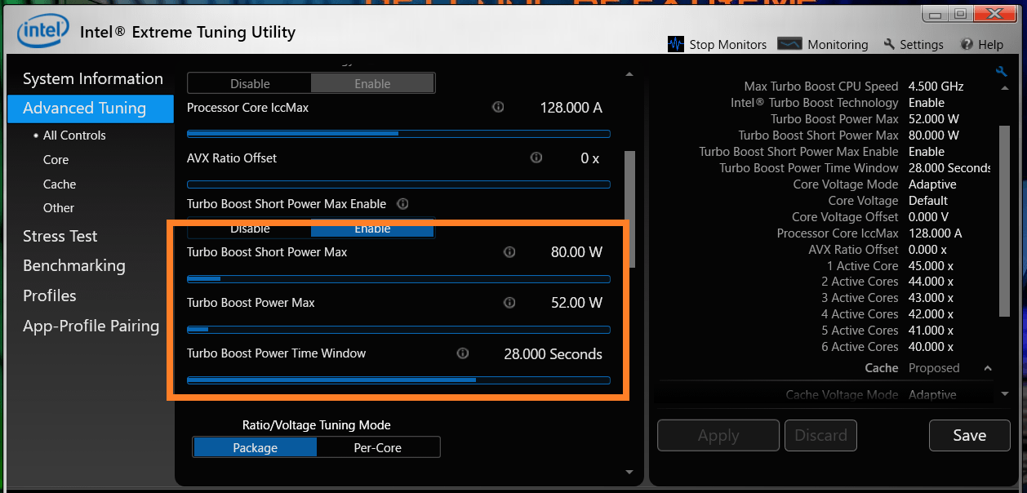Click the Discard button
Screen dimensions: 1027x493
(821, 435)
